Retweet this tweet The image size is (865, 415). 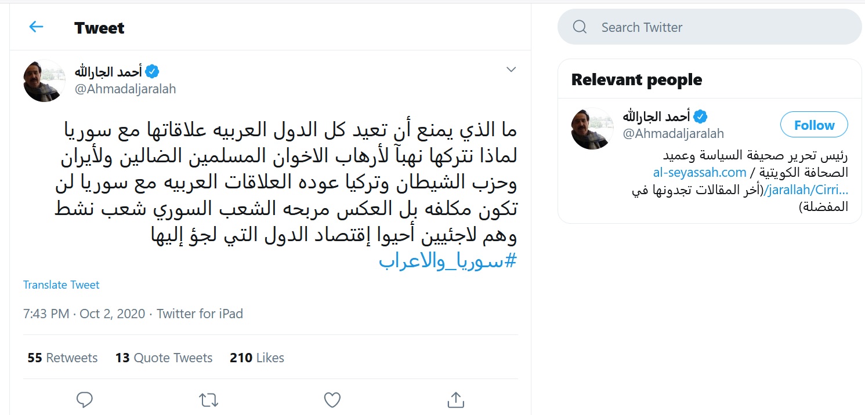208,399
